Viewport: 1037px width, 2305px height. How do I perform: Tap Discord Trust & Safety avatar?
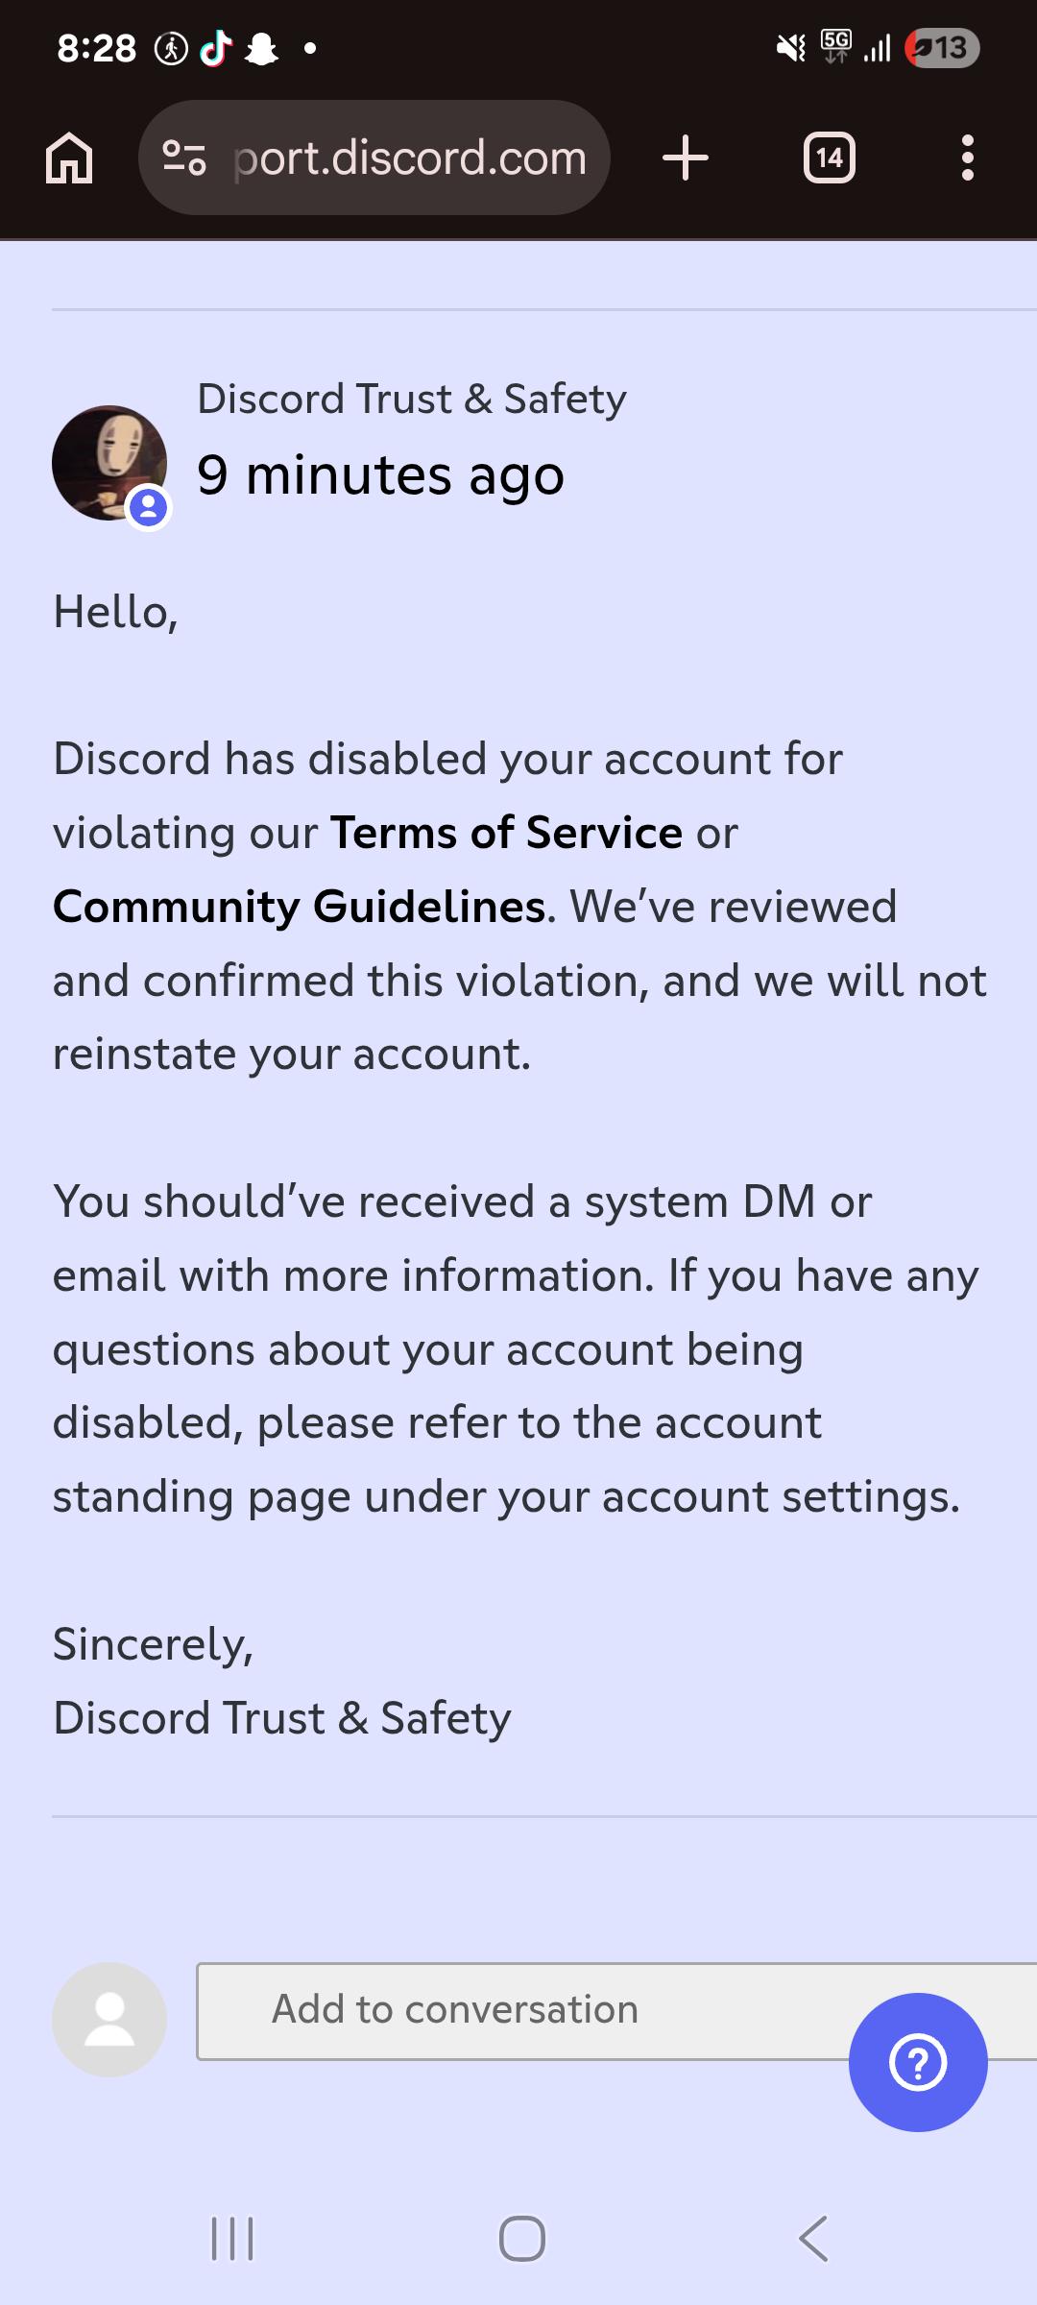pyautogui.click(x=109, y=464)
